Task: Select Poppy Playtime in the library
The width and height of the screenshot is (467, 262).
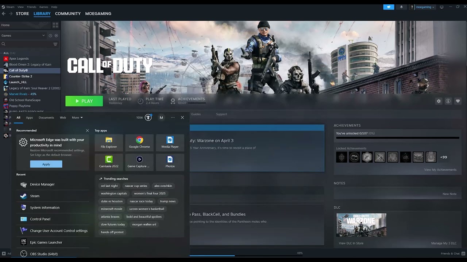Action: (20, 106)
